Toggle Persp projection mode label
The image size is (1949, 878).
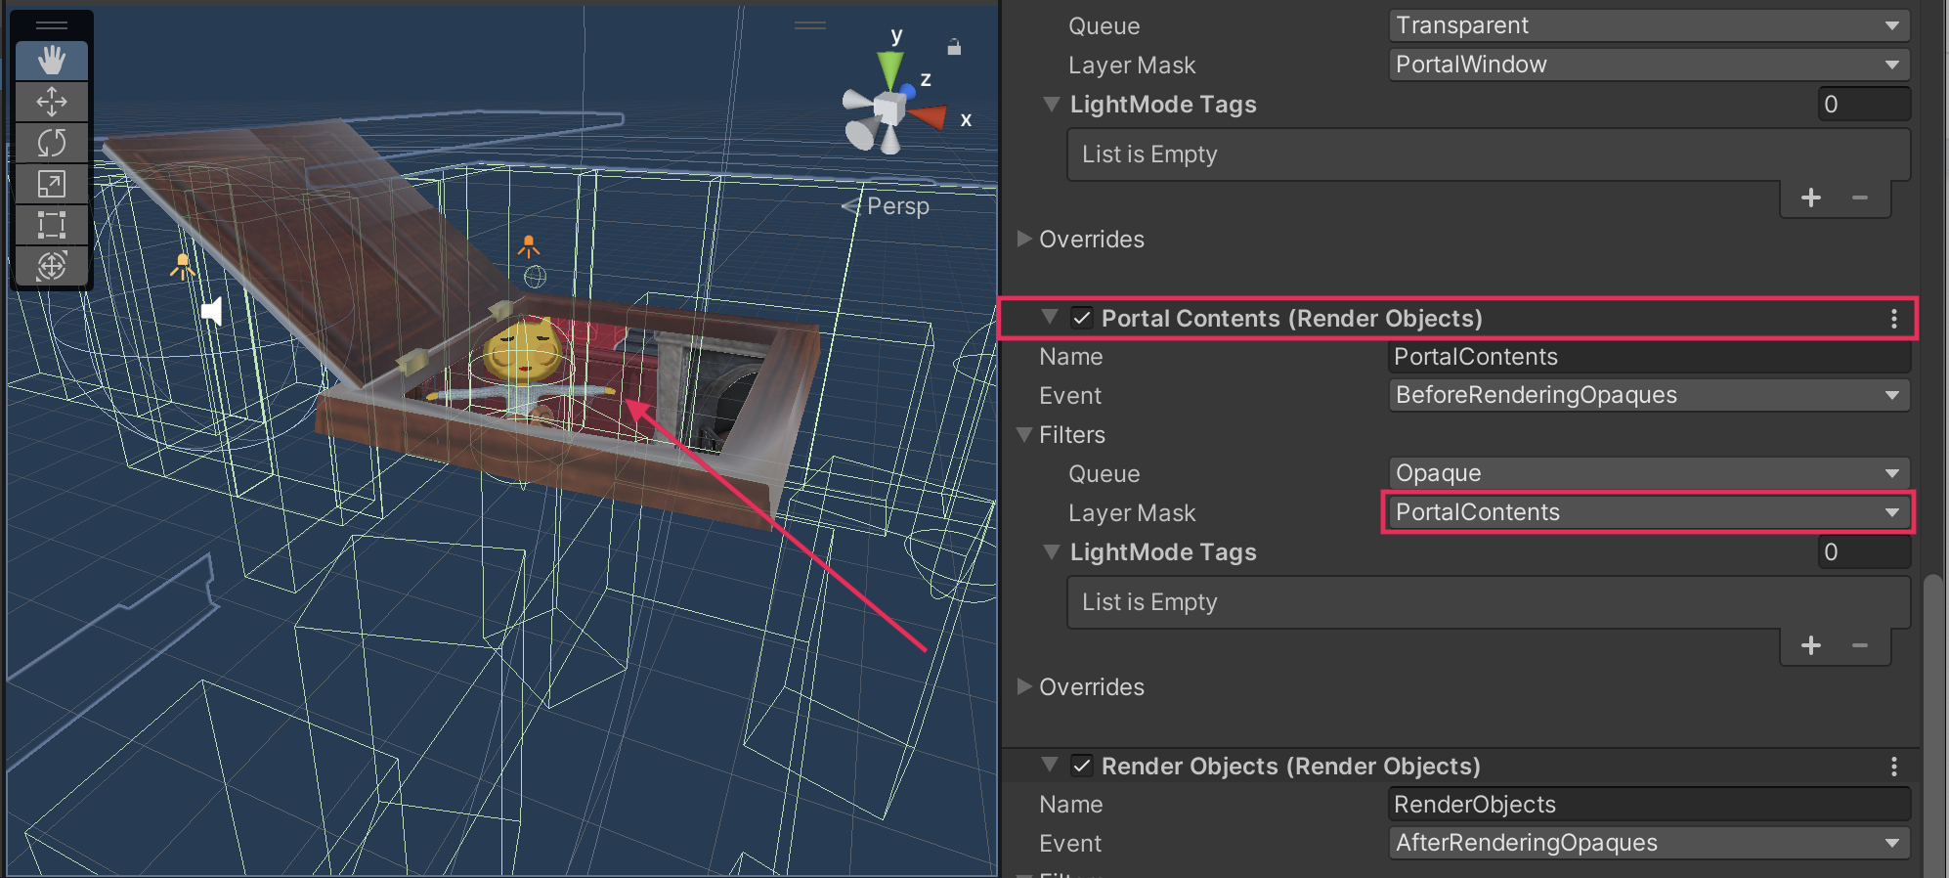(897, 206)
